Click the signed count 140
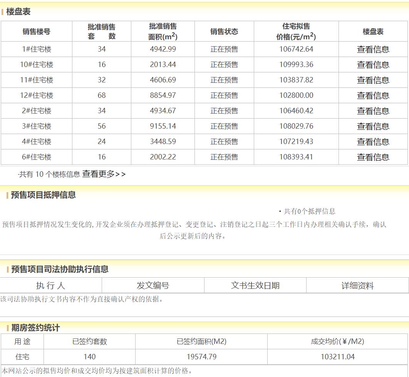This screenshot has height=377, width=409. click(x=89, y=357)
